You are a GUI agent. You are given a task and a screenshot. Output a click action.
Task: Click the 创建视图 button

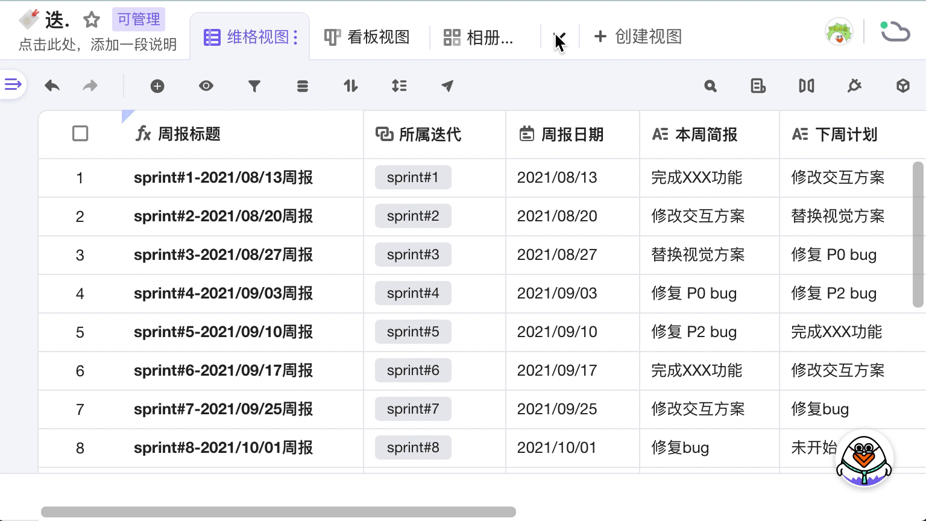638,37
